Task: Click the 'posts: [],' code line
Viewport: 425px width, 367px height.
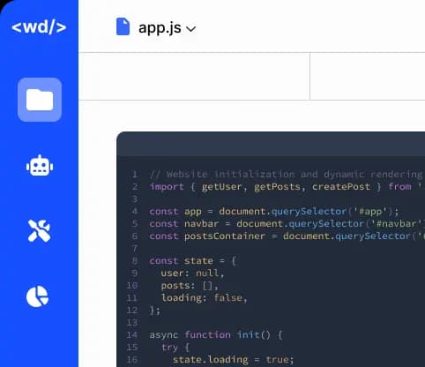Action: 190,286
